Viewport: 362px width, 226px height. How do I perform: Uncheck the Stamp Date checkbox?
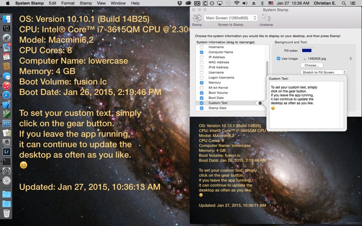click(x=201, y=108)
